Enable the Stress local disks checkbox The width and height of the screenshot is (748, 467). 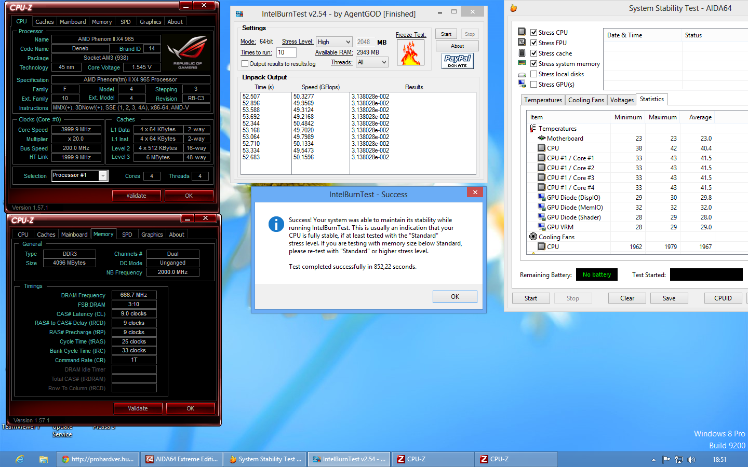pyautogui.click(x=533, y=74)
